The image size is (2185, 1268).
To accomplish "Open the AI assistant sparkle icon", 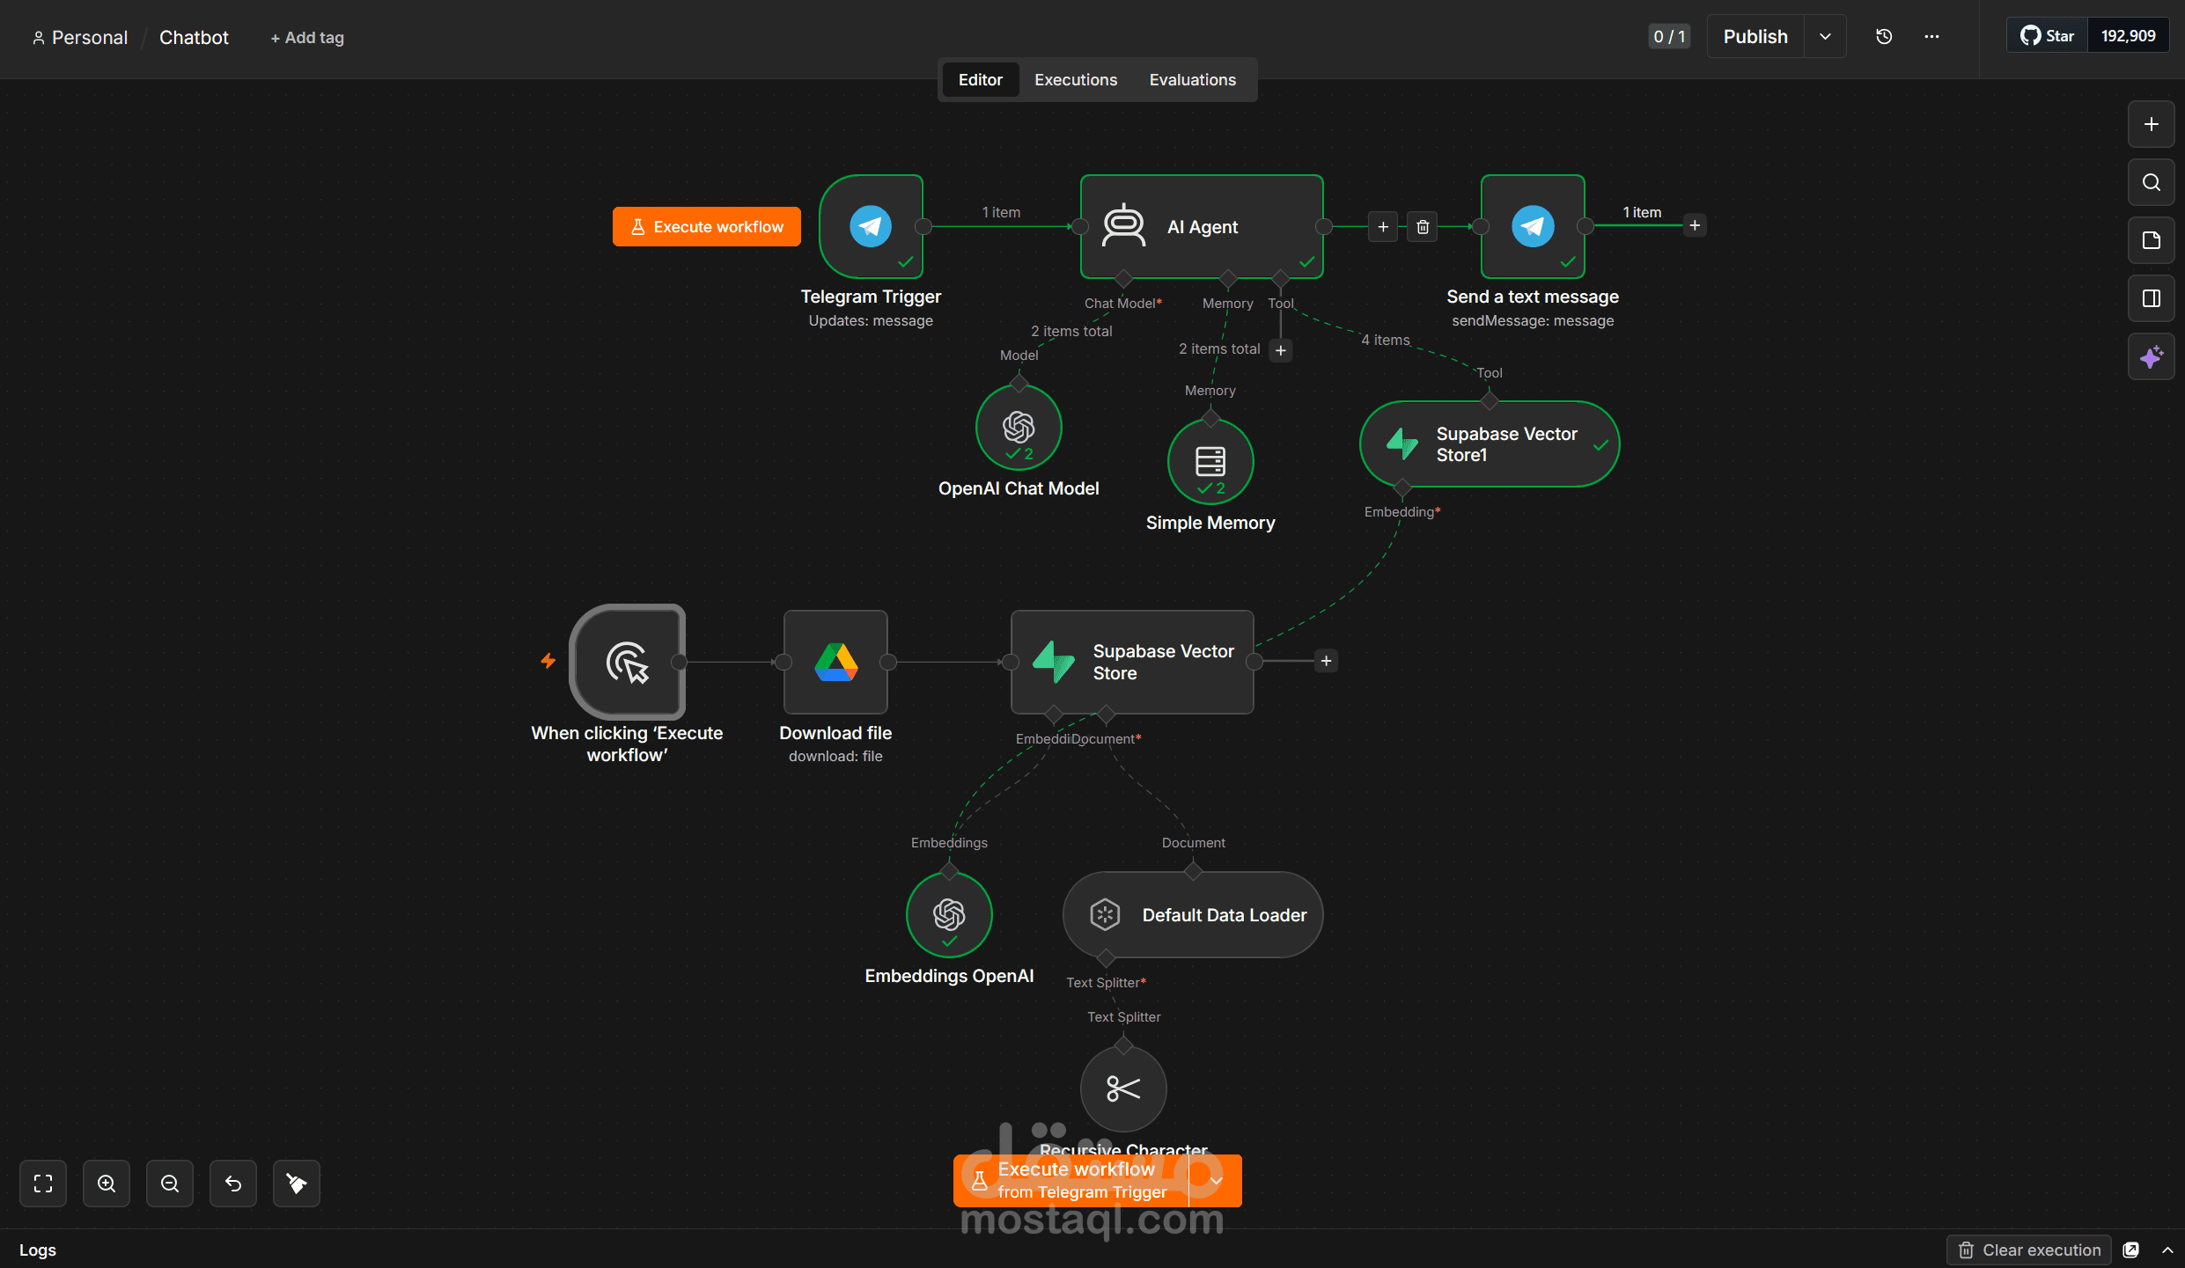I will pyautogui.click(x=2152, y=356).
